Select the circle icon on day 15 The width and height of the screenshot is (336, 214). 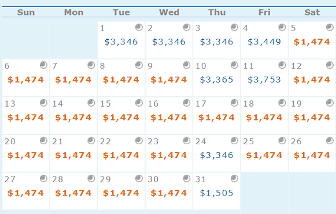(139, 103)
